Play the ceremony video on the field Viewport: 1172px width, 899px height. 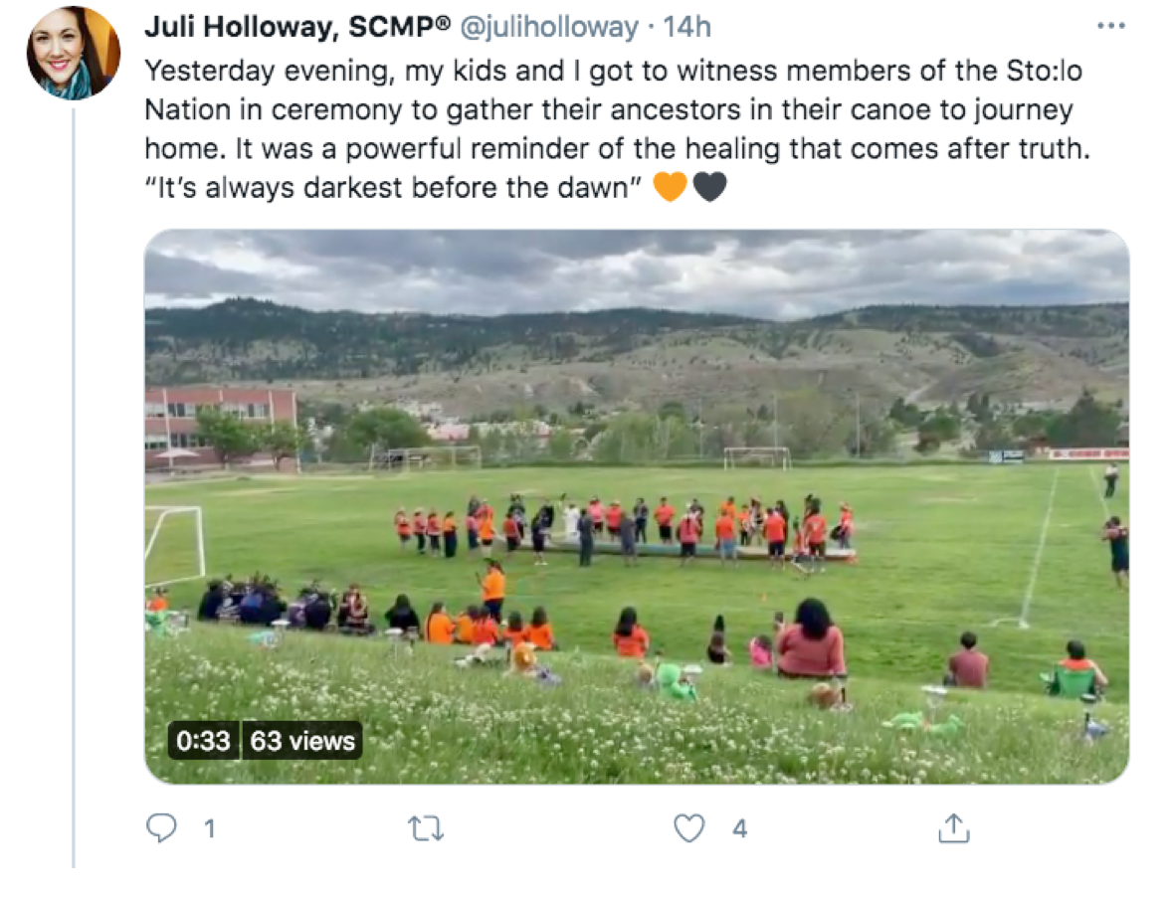click(637, 506)
